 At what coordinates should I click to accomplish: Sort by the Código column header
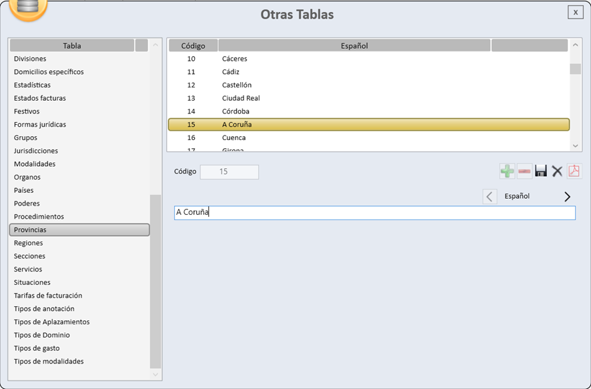(193, 45)
